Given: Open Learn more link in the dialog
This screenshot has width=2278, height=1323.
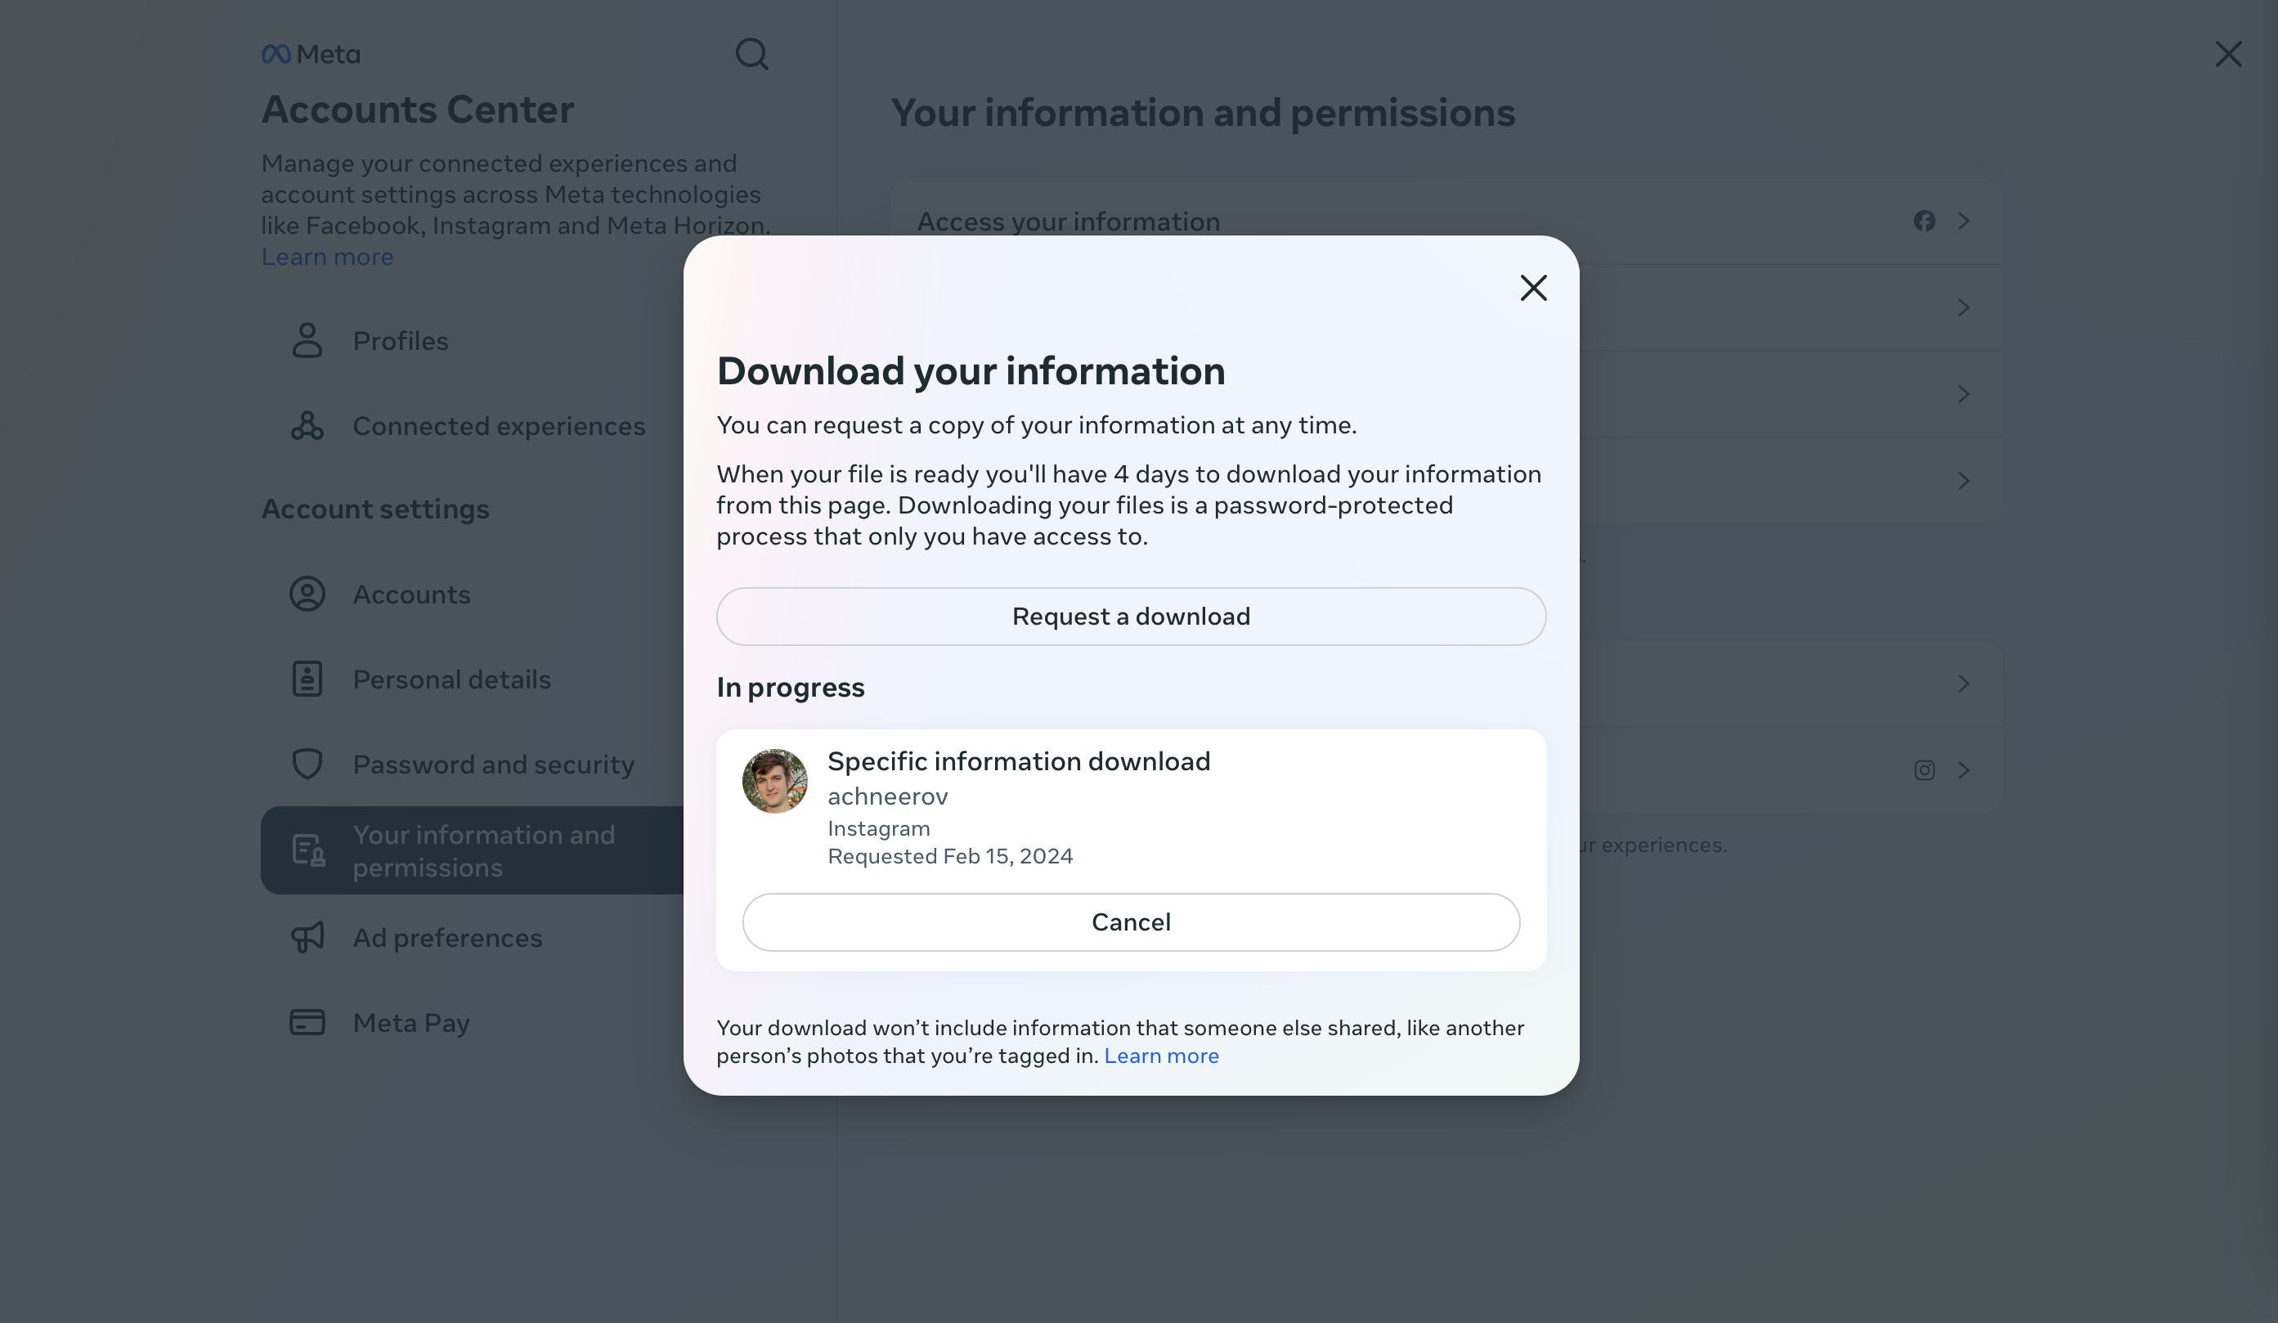Looking at the screenshot, I should [x=1162, y=1056].
